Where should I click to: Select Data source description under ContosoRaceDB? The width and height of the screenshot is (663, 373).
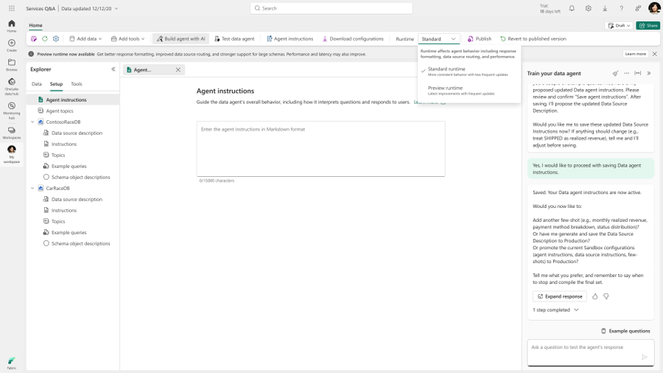point(77,133)
